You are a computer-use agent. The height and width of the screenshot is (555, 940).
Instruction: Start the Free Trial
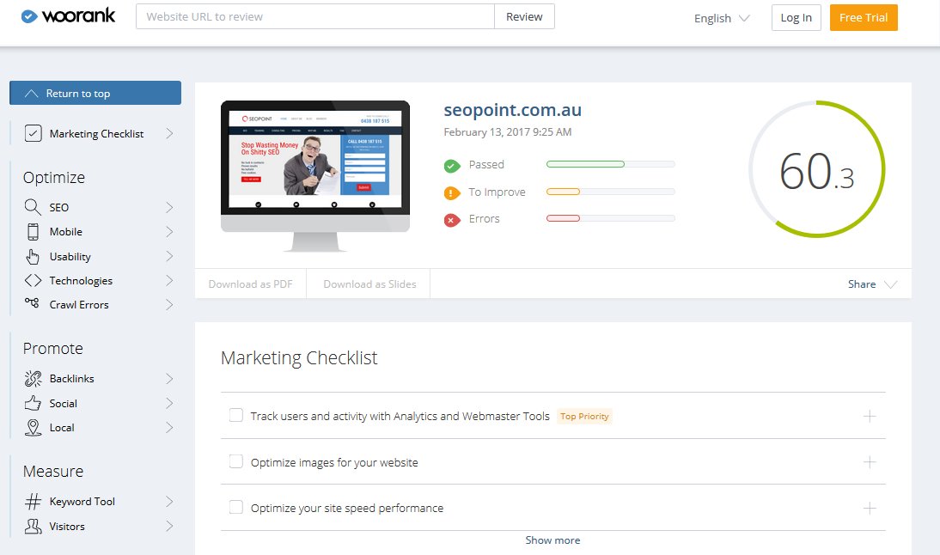pos(864,17)
